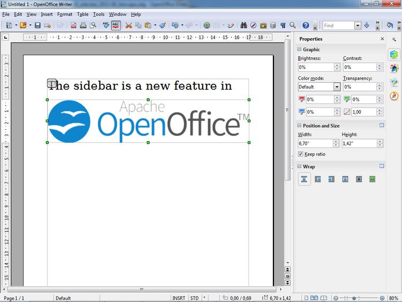This screenshot has width=402, height=302.
Task: Open the Paste options dropdown arrow
Action: coord(155,25)
